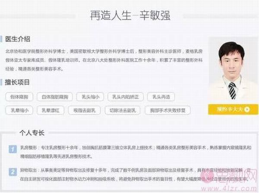Click the number 2 badge icon
The height and width of the screenshot is (193, 259).
(x=13, y=172)
